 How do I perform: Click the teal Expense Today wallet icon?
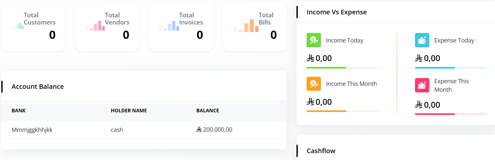click(x=422, y=40)
